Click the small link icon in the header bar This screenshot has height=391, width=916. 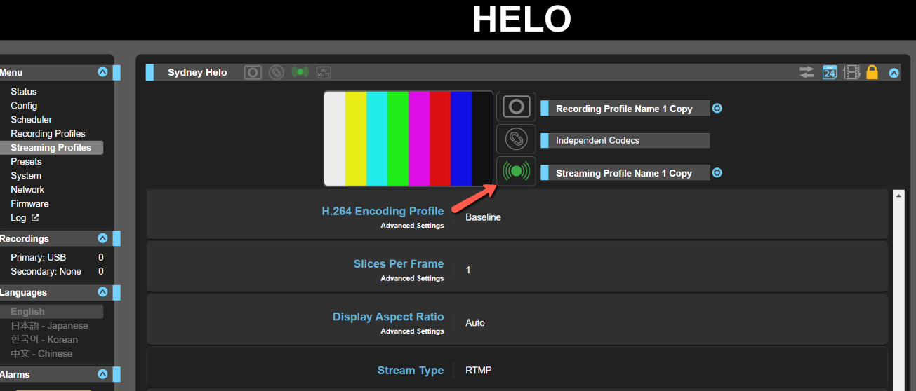[277, 72]
